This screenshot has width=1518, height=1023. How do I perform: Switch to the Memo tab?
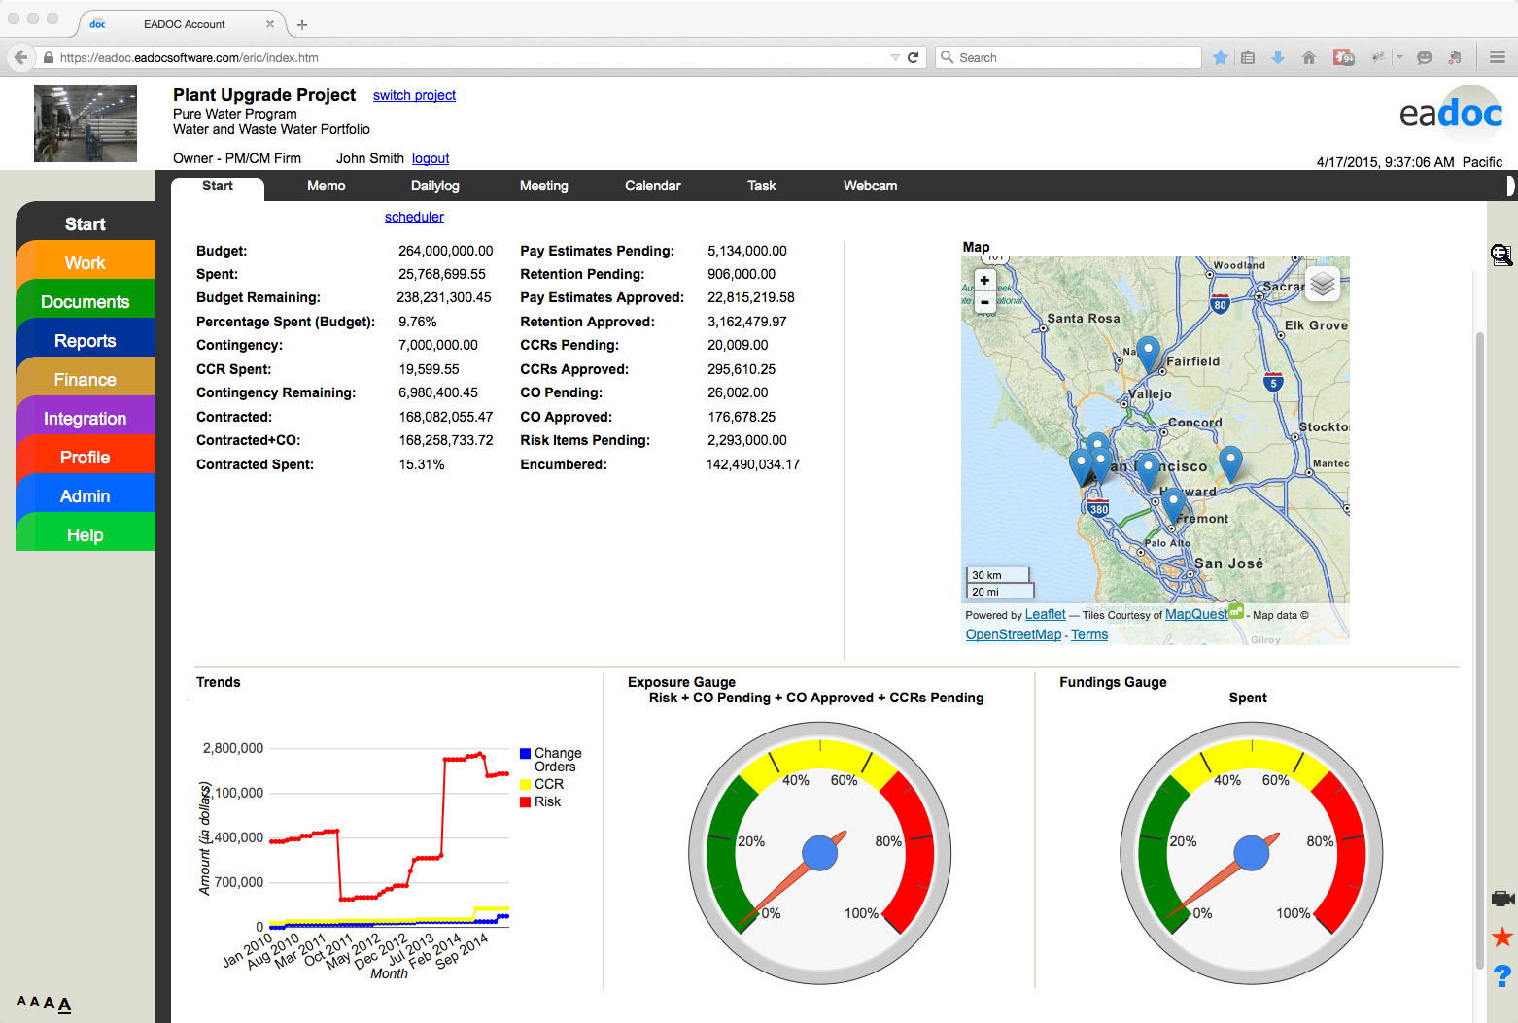327,186
